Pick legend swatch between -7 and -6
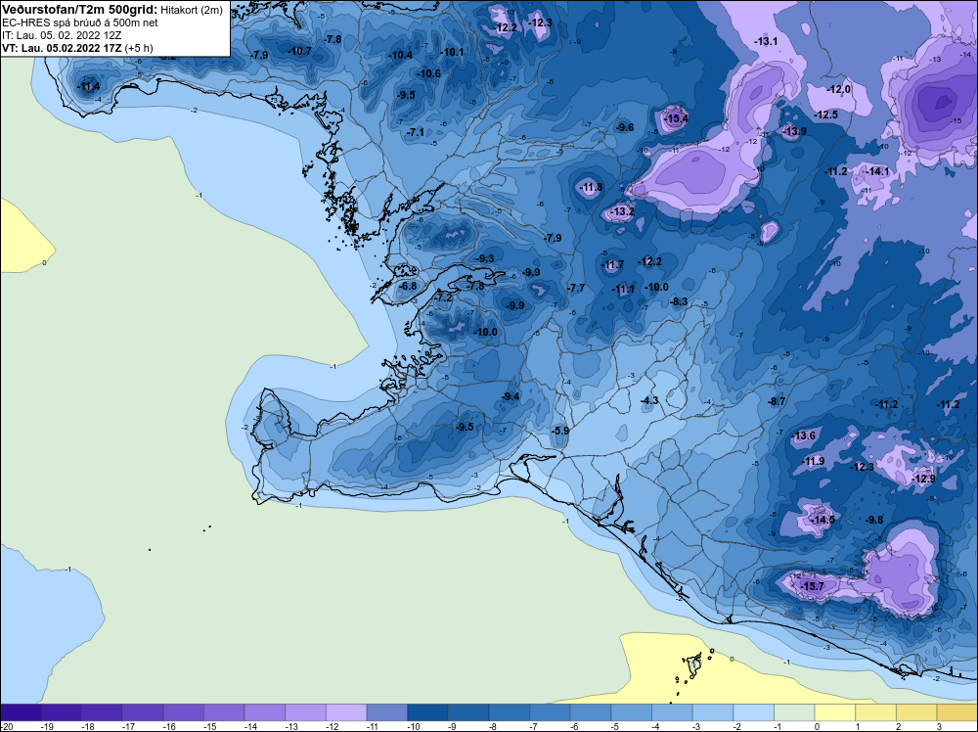 (x=550, y=712)
